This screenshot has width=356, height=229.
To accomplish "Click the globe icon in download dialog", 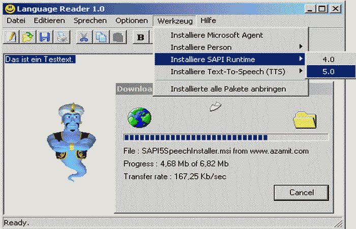I will pos(139,118).
